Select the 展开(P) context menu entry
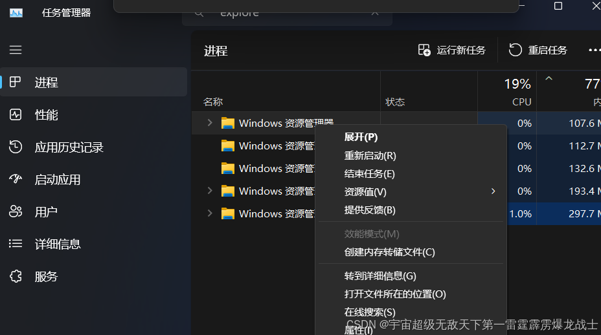Image resolution: width=601 pixels, height=335 pixels. (411, 137)
